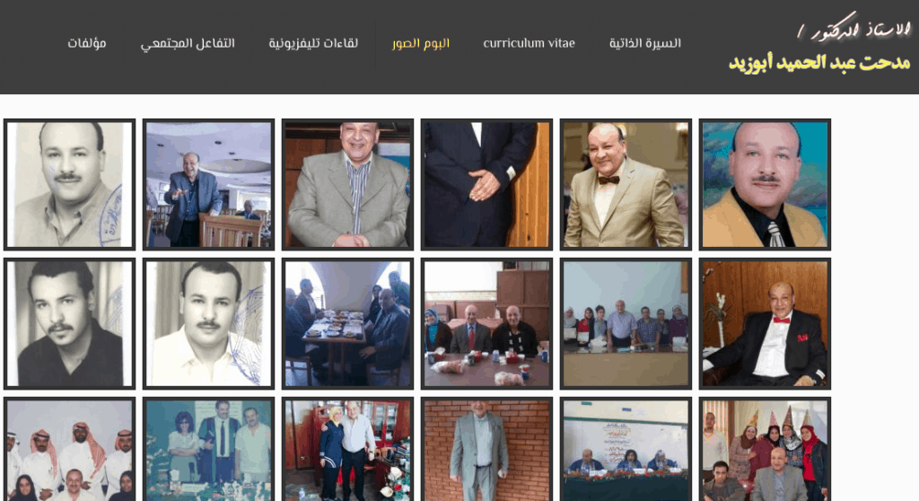The image size is (919, 501).
Task: View photo of man in grey jacket with striped shirt
Action: point(347,184)
